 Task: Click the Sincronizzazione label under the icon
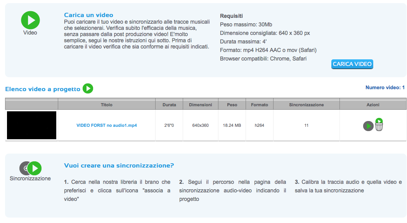[30, 179]
